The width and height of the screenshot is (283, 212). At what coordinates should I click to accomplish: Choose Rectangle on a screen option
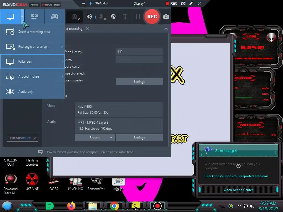[33, 47]
